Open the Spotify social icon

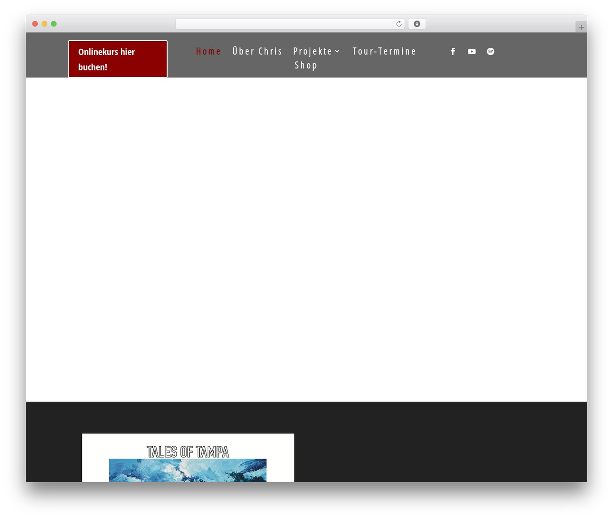(490, 51)
